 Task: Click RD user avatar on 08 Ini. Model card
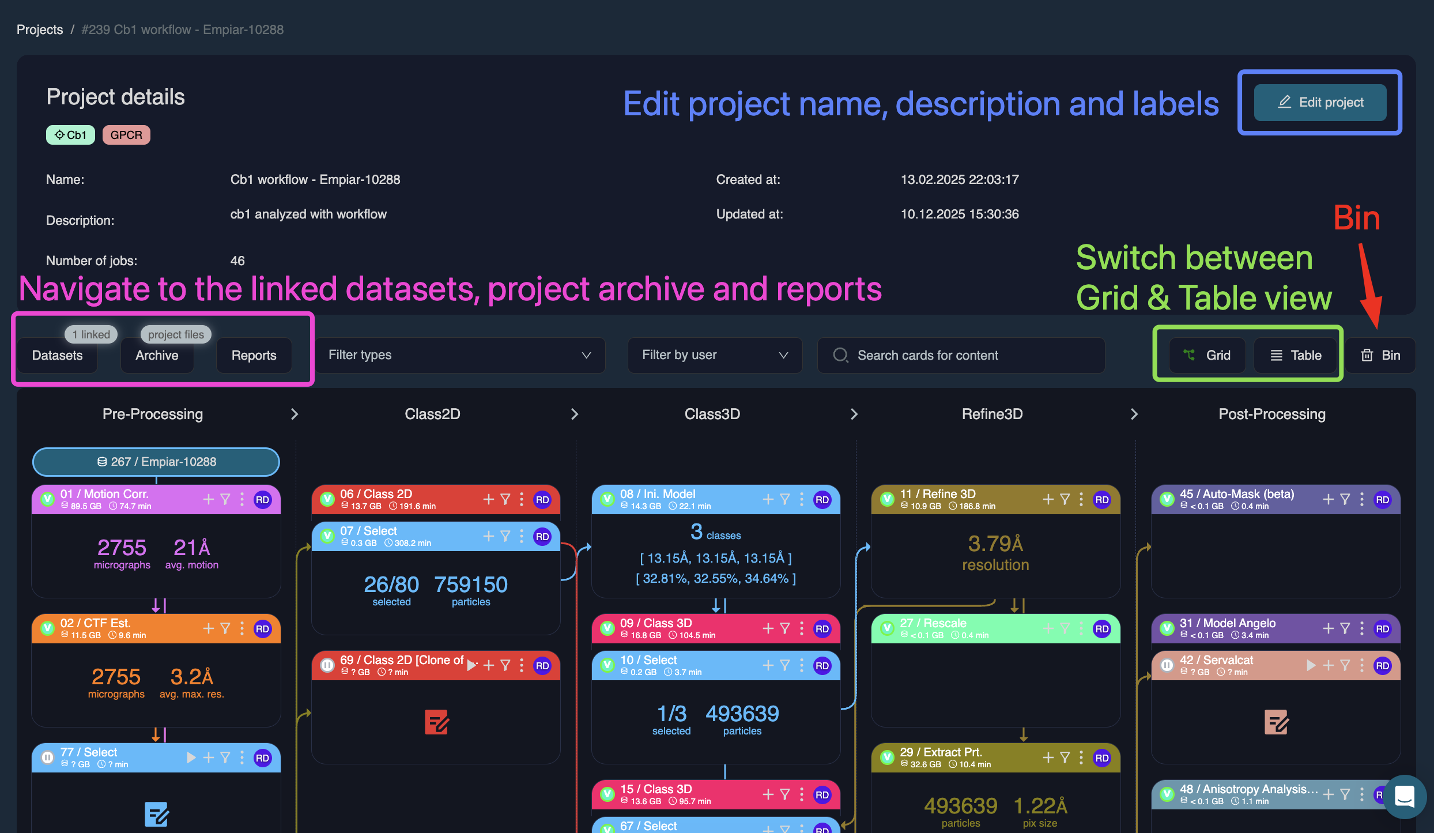coord(822,500)
